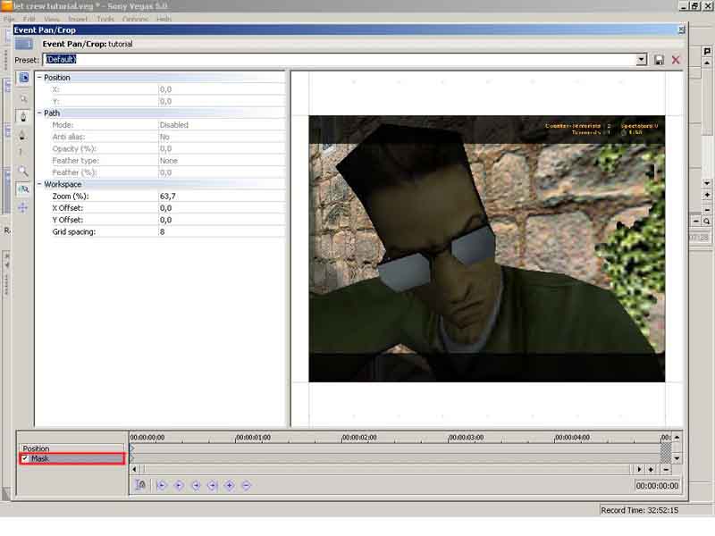Edit the Zoom (%) value 63,7
Screen dimensions: 715x536
point(222,197)
